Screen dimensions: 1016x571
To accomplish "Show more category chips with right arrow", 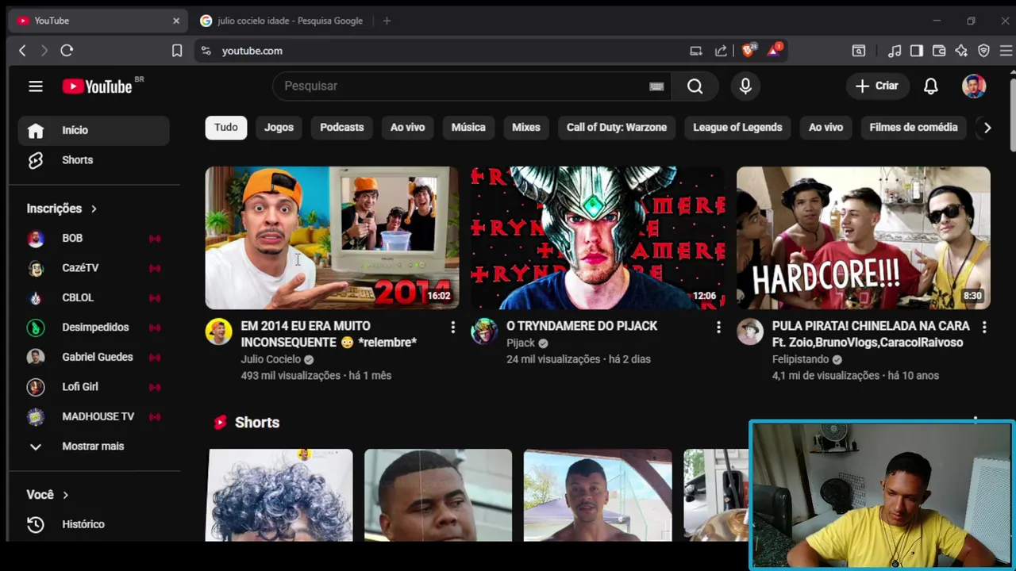I will click(987, 128).
